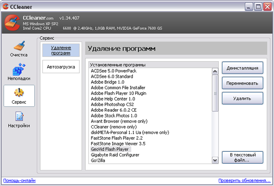This screenshot has height=186, width=274.
Task: Select Adobe Stock Photos 1.0 entry
Action: pos(114,116)
